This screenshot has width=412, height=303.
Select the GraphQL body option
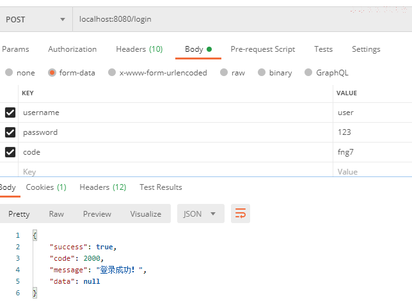(x=326, y=72)
